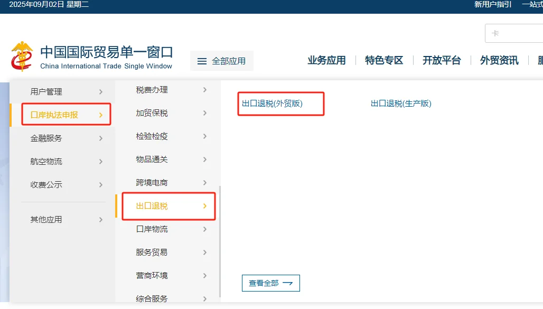Click the 查看全部 button

(270, 283)
